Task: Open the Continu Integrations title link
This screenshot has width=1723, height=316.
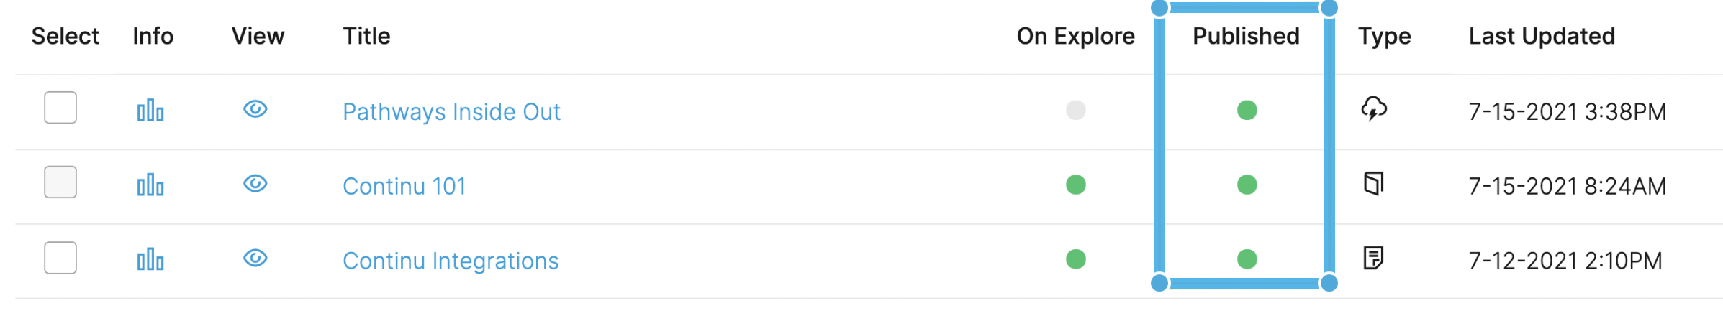Action: 451,261
